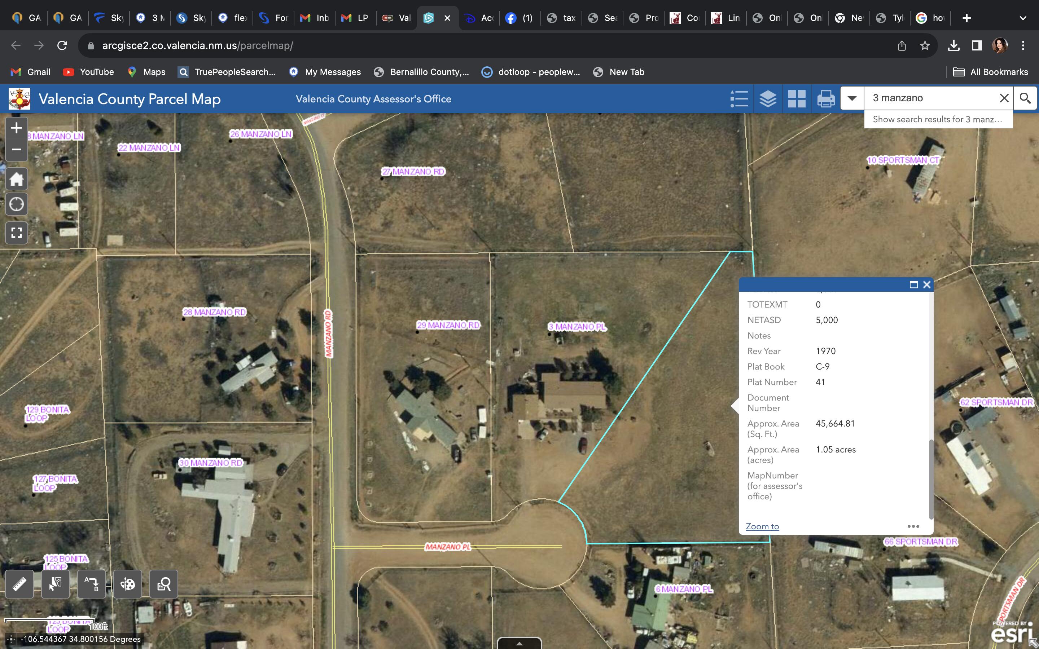Toggle the browser side panel
Viewport: 1039px width, 649px height.
[x=977, y=45]
